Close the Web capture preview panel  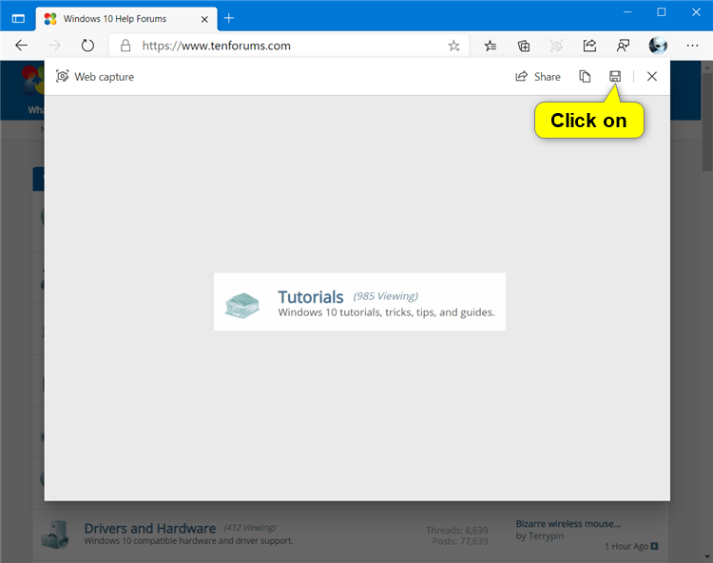(651, 76)
